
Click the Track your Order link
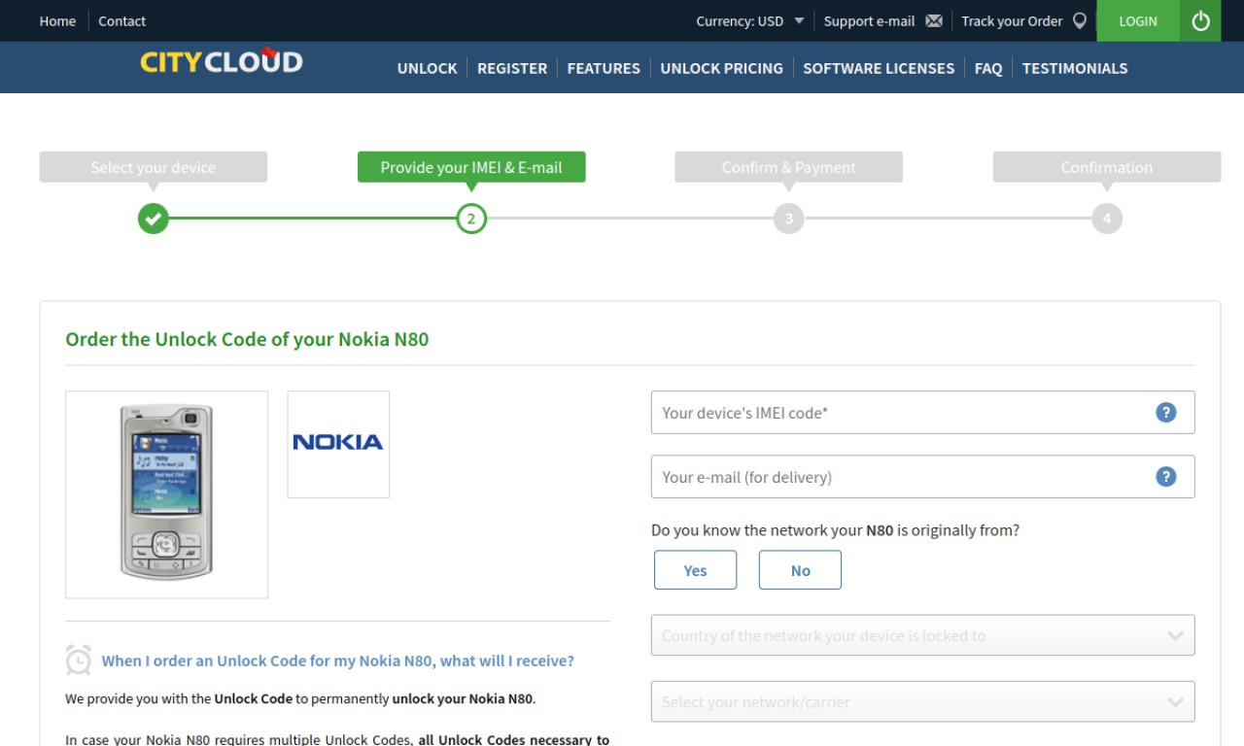point(1012,21)
